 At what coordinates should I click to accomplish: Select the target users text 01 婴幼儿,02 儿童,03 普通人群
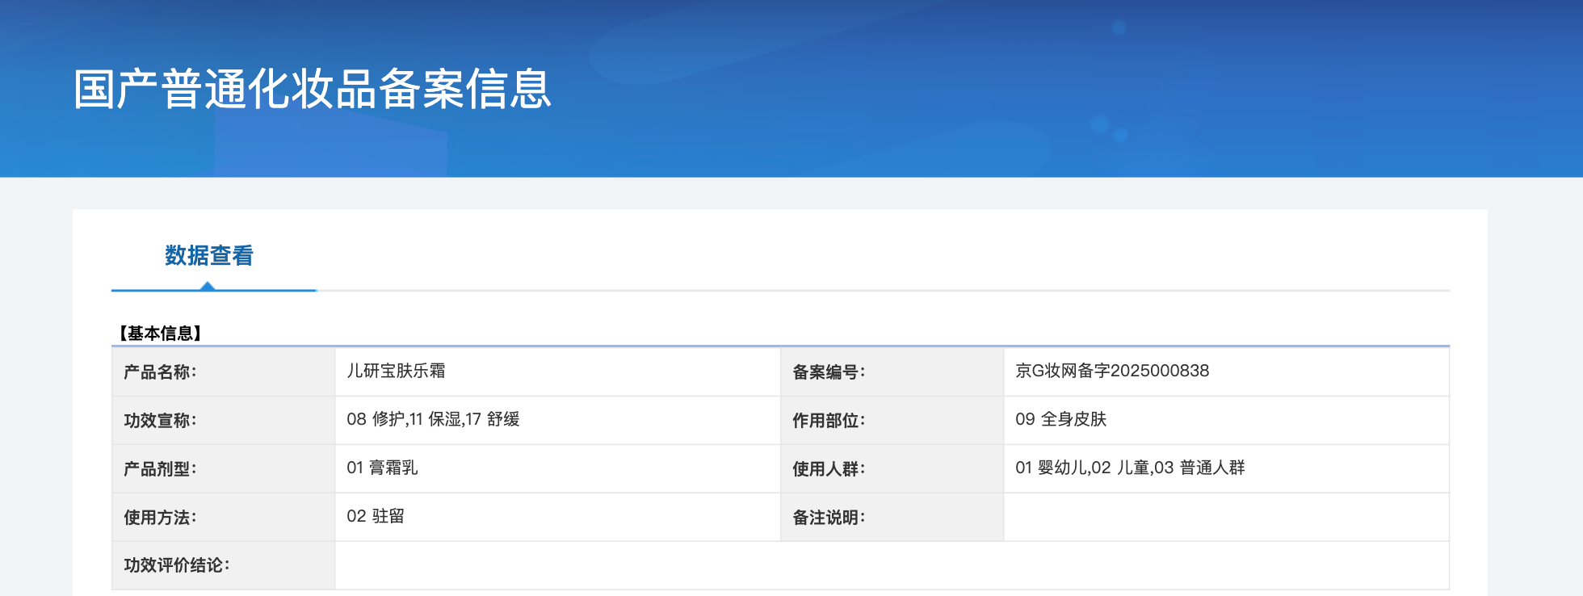point(1130,468)
